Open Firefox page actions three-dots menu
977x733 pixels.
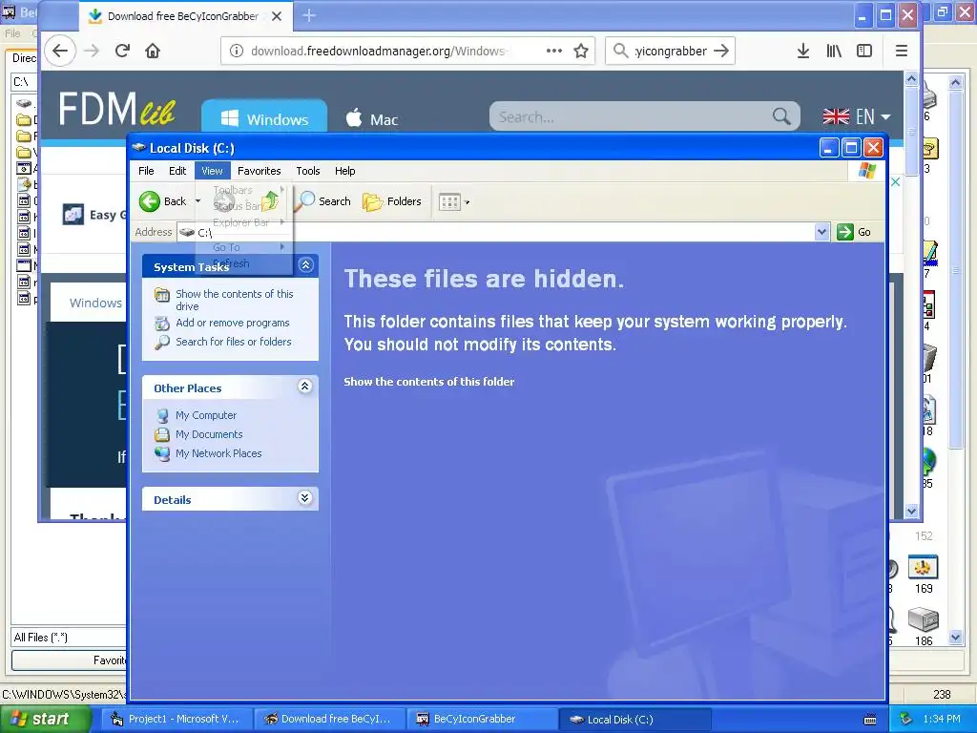point(554,51)
